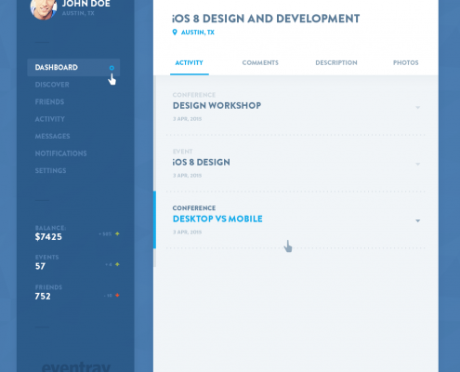Click the red down arrow beside Friends count

click(x=117, y=295)
